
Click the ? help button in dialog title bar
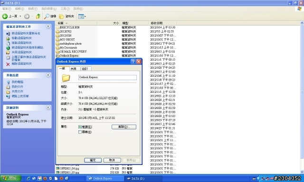coord(133,62)
